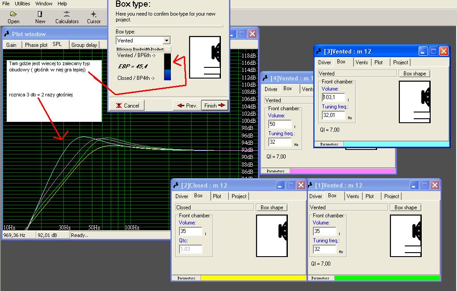This screenshot has height=291, width=457.
Task: Click the New project toolbar icon
Action: point(40,14)
